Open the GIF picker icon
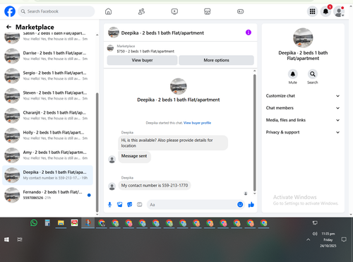The image size is (353, 262). click(x=140, y=205)
